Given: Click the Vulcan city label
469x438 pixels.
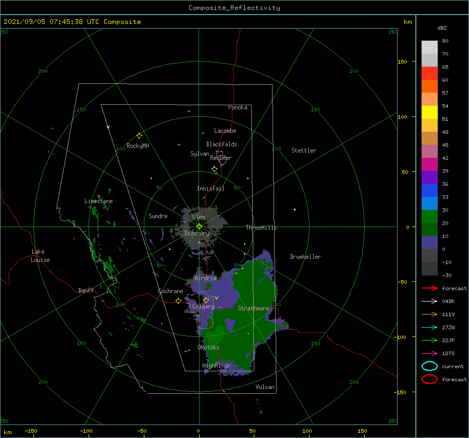Looking at the screenshot, I should click(265, 387).
